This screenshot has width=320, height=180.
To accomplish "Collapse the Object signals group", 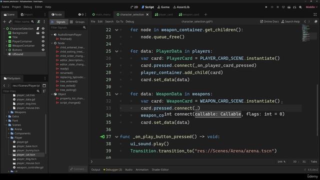I will (x=52, y=94).
